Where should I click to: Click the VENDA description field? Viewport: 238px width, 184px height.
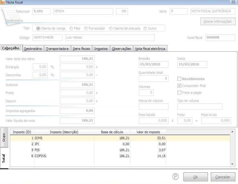pos(83,11)
